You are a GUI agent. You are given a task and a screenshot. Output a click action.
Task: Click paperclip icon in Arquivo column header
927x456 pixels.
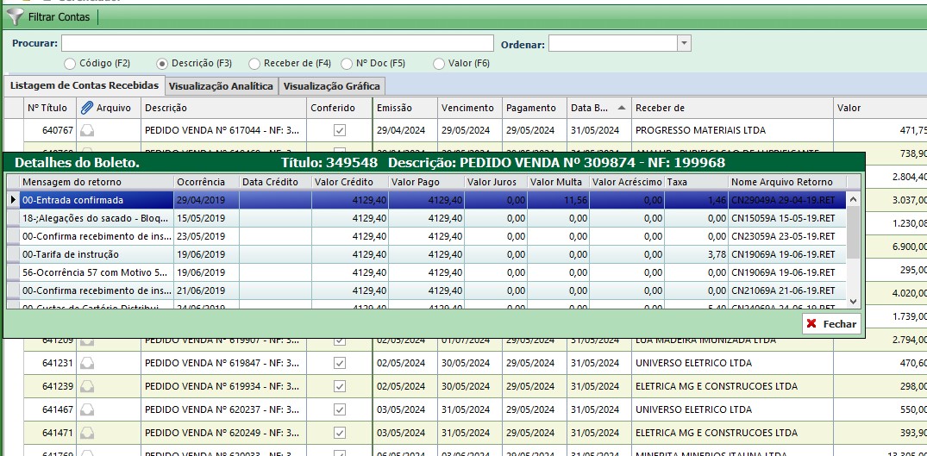[87, 108]
